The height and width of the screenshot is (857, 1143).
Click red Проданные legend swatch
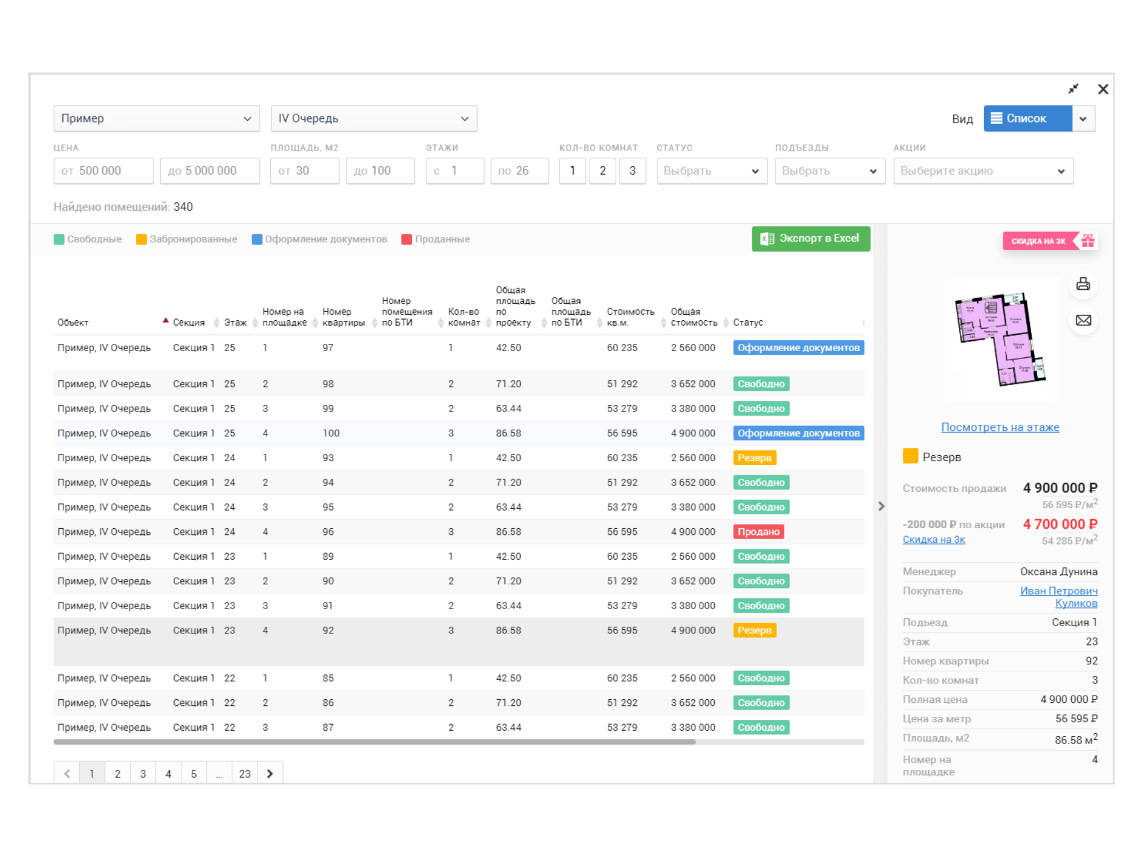coord(407,239)
